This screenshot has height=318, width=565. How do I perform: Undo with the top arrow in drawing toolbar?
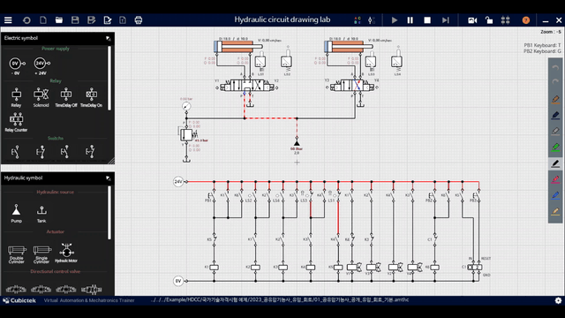(x=555, y=67)
